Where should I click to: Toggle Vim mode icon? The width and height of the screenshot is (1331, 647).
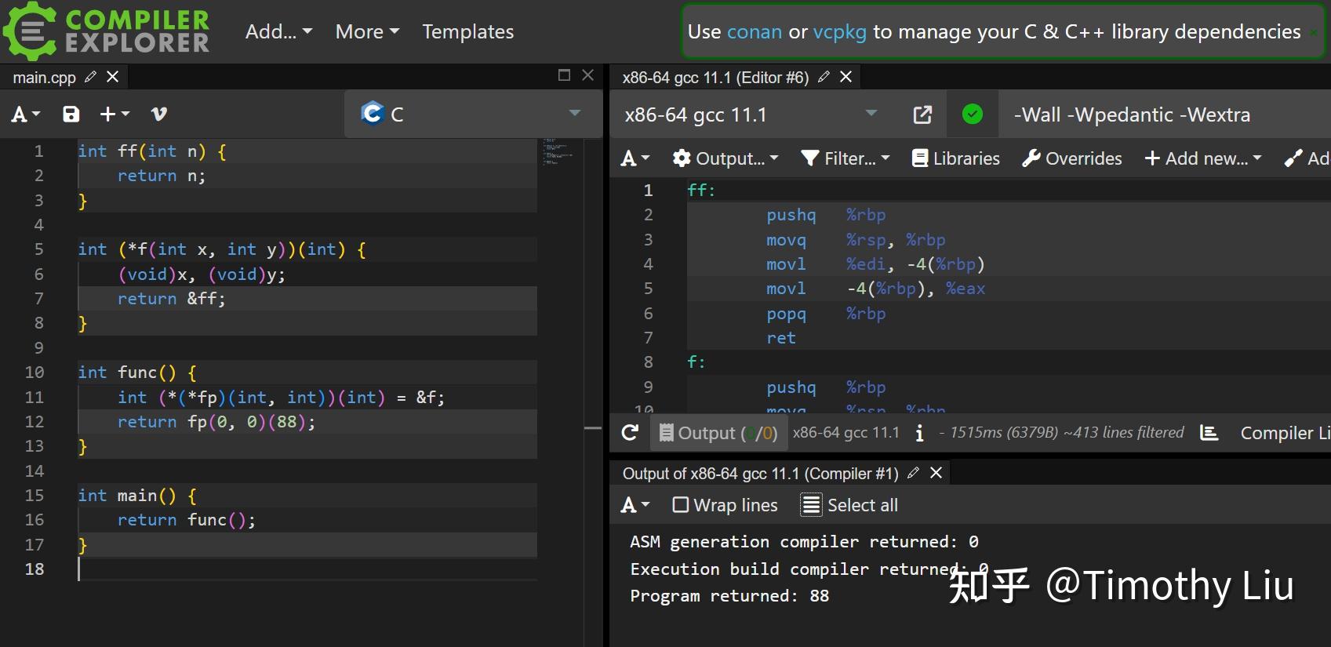[159, 114]
